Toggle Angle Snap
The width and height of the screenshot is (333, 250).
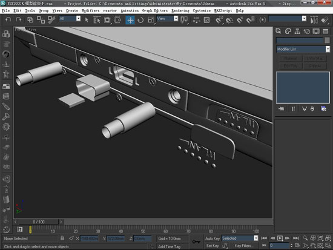pos(229,20)
